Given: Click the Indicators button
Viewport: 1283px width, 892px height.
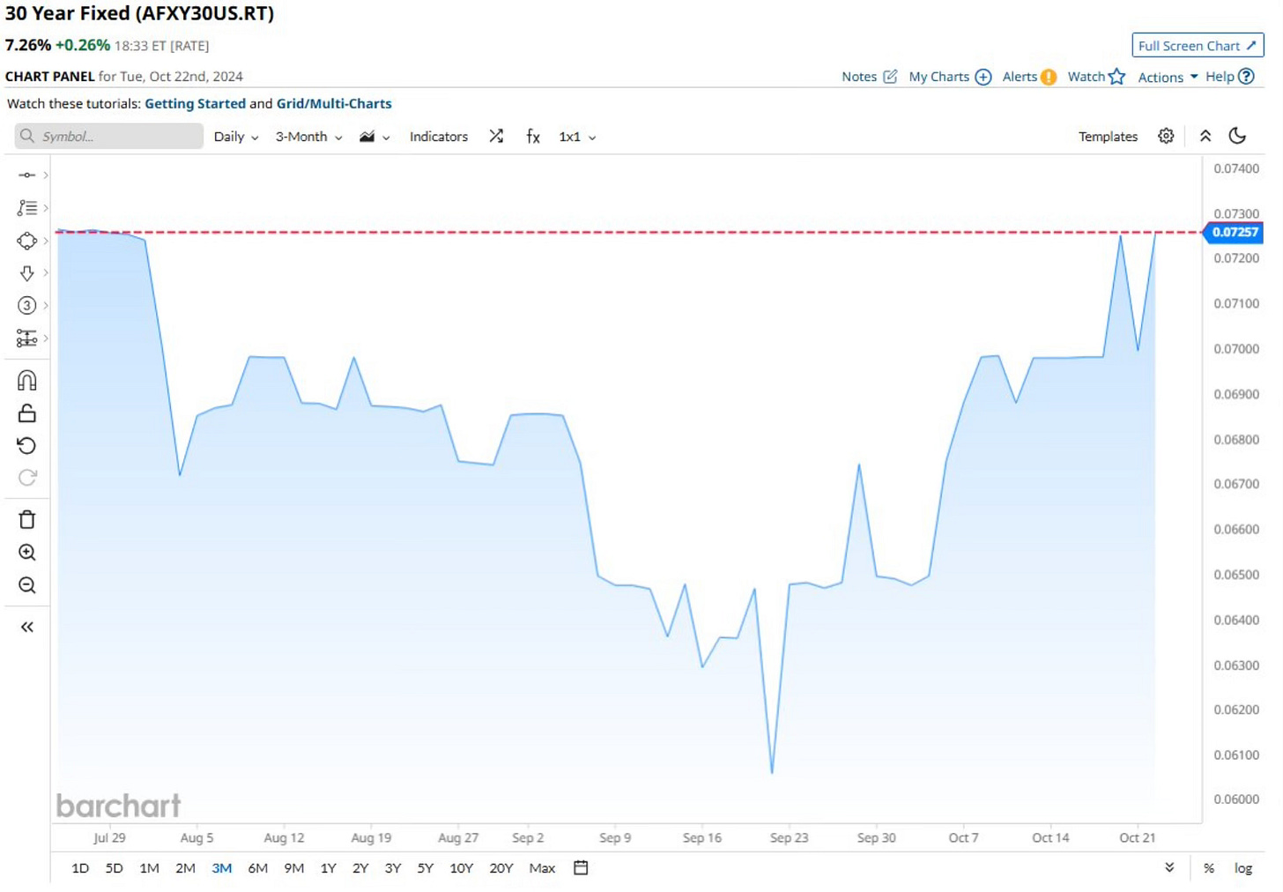Looking at the screenshot, I should pyautogui.click(x=439, y=137).
